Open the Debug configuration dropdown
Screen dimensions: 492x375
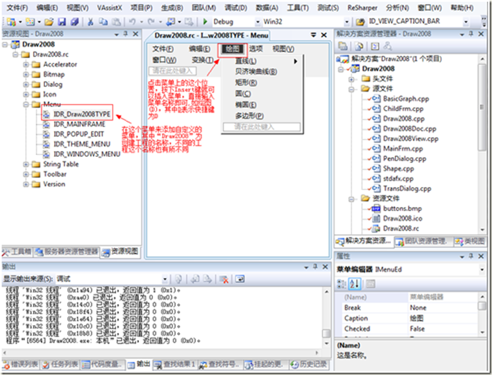257,22
